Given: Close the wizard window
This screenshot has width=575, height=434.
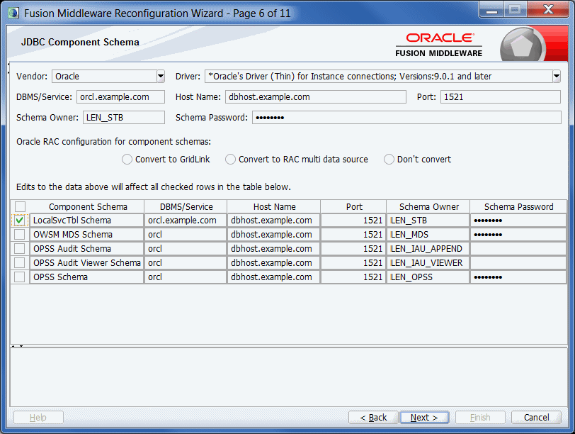Looking at the screenshot, I should tap(548, 10).
